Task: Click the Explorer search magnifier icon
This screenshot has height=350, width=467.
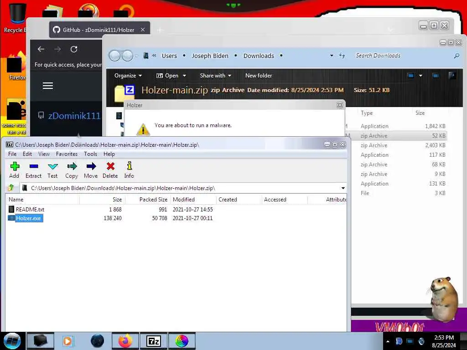Action: click(456, 56)
